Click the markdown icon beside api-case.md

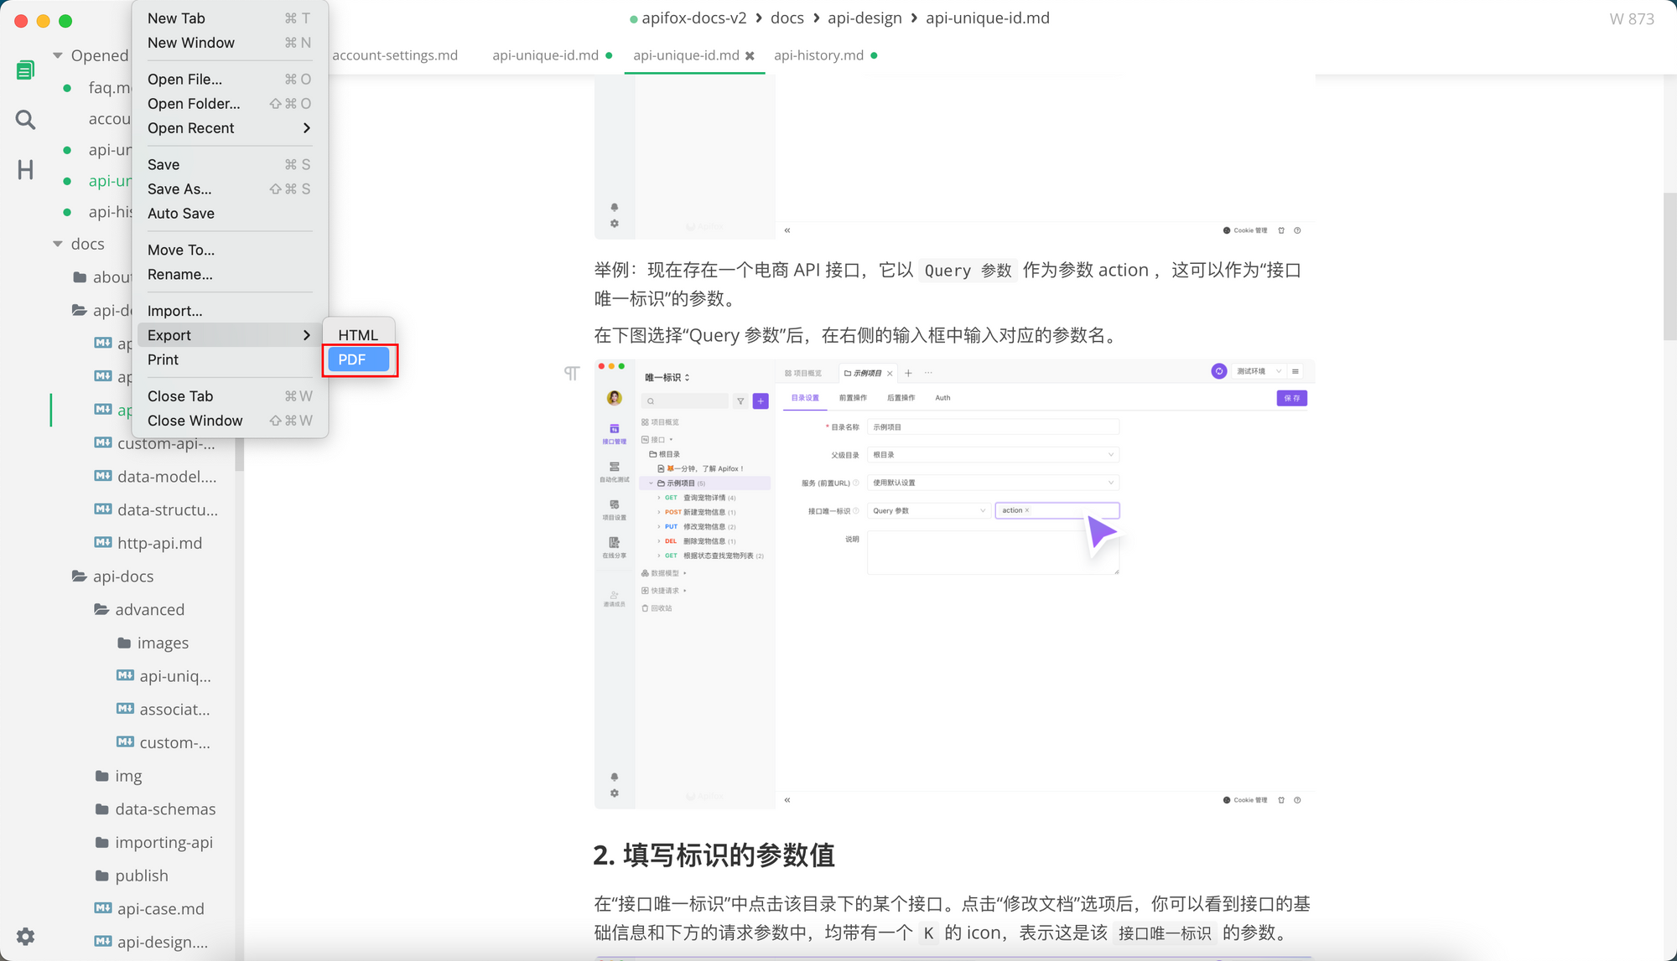(101, 908)
